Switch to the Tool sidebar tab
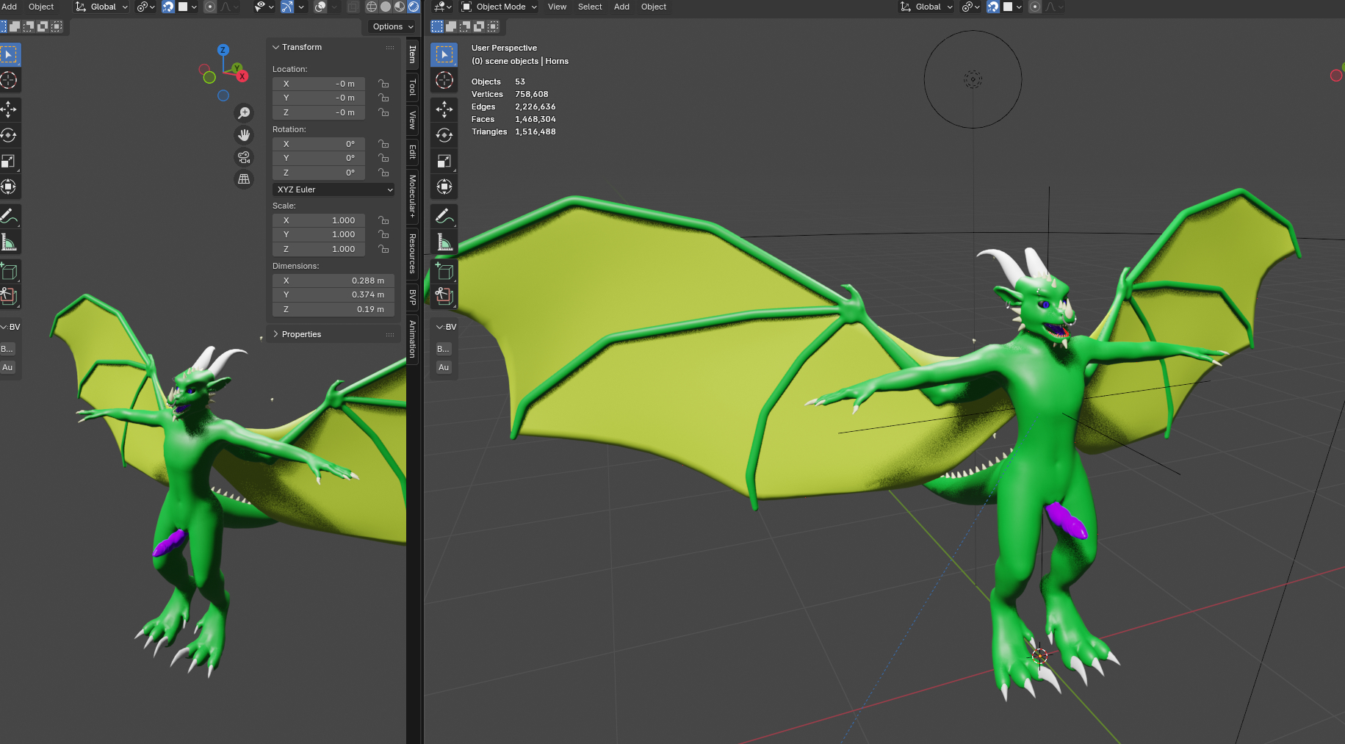Screen dimensions: 1345x744 click(413, 87)
